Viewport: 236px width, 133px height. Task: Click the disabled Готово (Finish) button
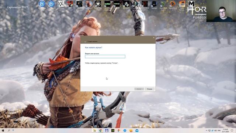click(x=139, y=89)
